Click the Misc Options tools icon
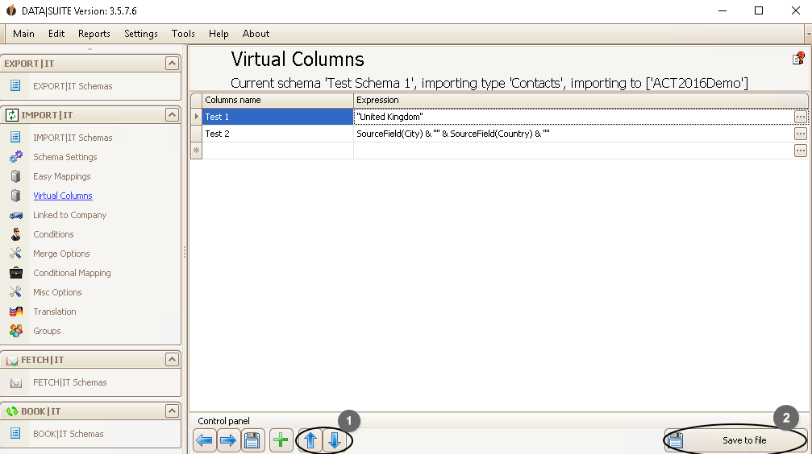The height and width of the screenshot is (454, 812). click(16, 292)
